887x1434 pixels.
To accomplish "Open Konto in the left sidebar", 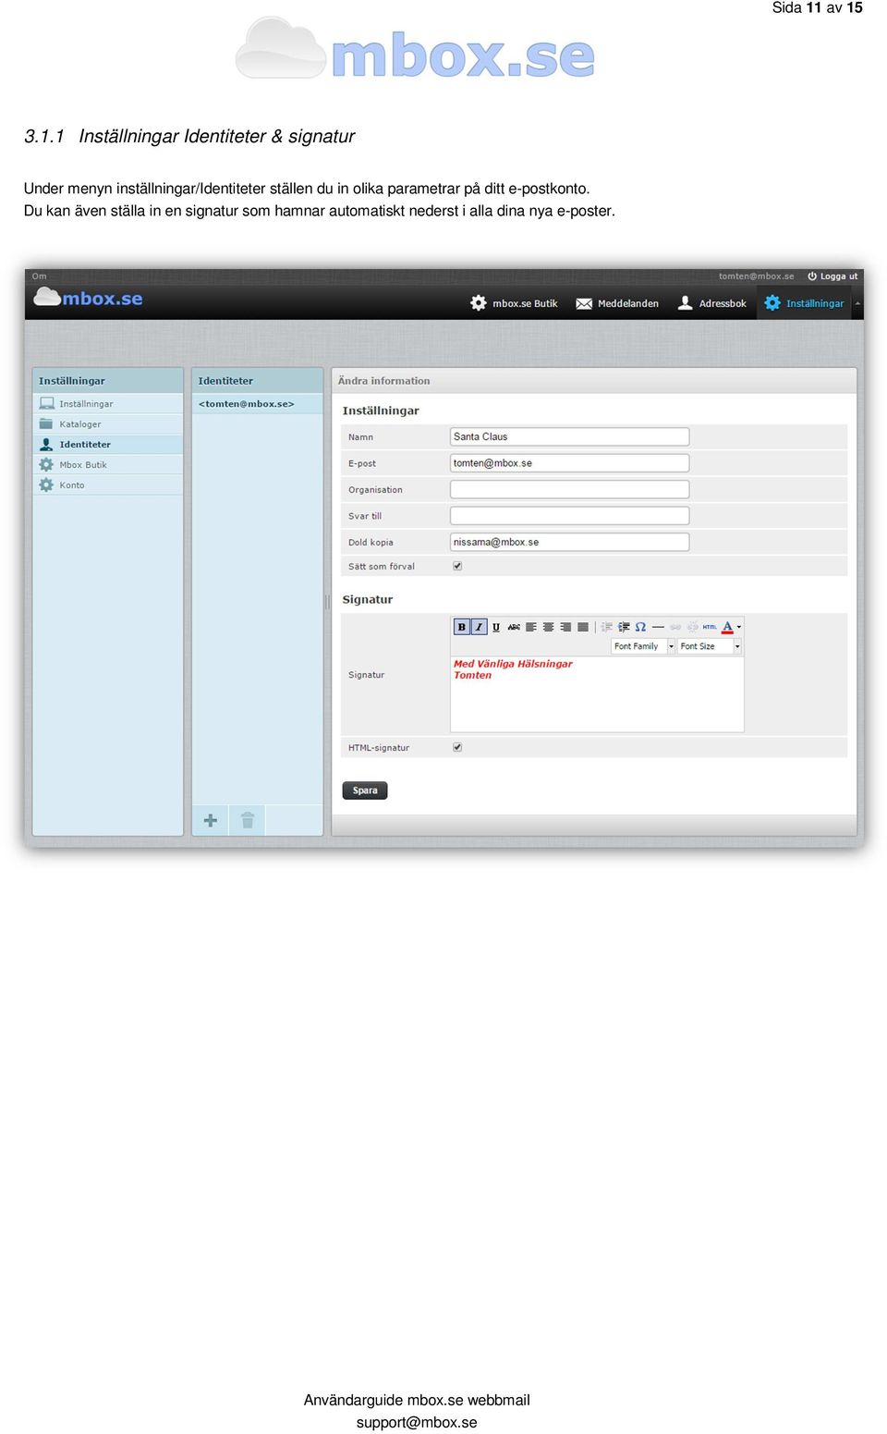I will (x=108, y=485).
